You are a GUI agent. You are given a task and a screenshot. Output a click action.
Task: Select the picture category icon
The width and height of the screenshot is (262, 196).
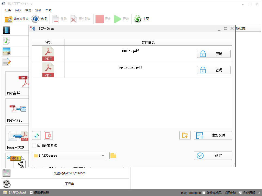(x=7, y=51)
